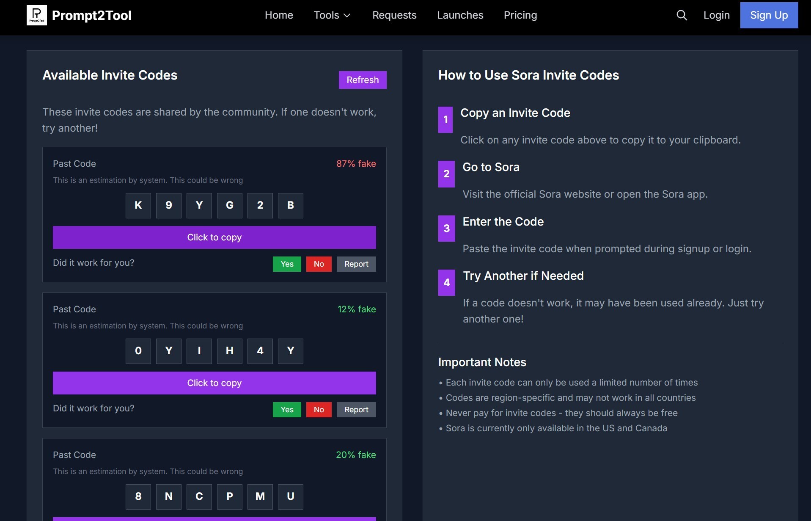
Task: Vote Yes for the 0YIH4Y code
Action: click(287, 410)
